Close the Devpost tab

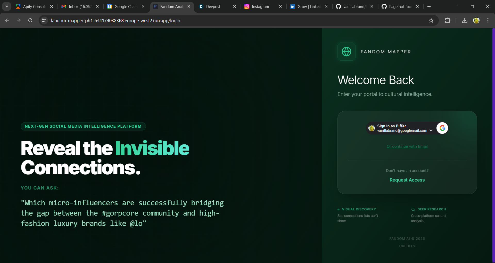click(235, 6)
